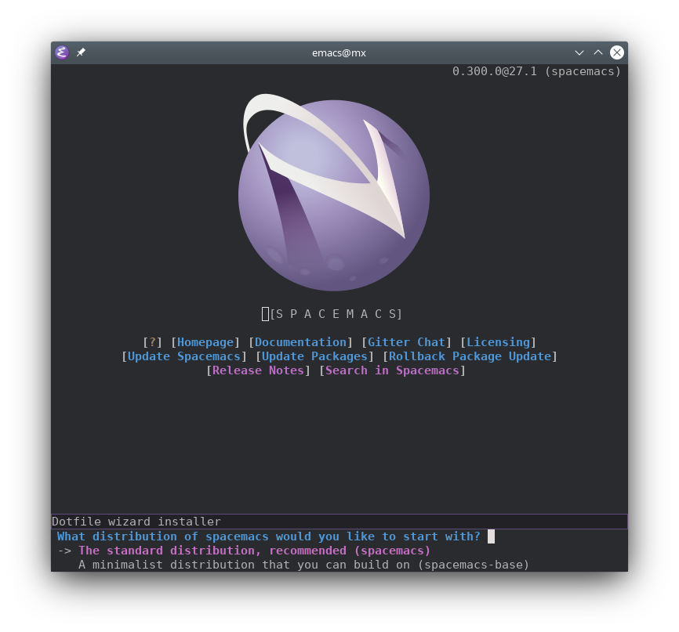Click the Spacemacs planet logo

pyautogui.click(x=334, y=193)
